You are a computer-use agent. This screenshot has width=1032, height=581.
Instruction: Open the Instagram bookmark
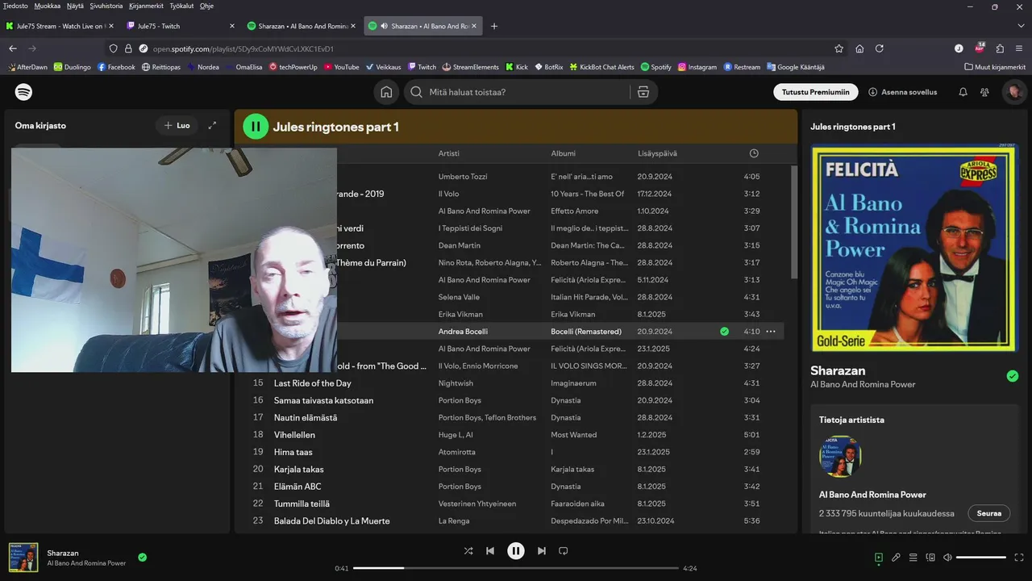point(697,67)
